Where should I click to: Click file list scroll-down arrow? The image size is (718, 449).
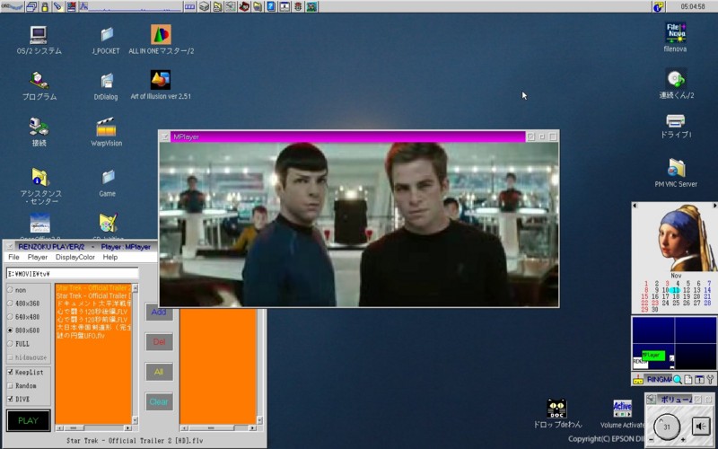tap(136, 420)
